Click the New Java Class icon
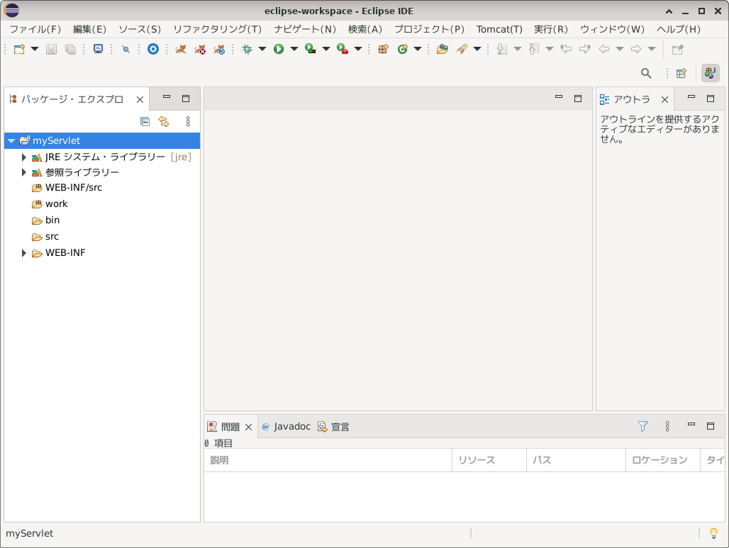Viewport: 729px width, 548px height. (x=403, y=49)
